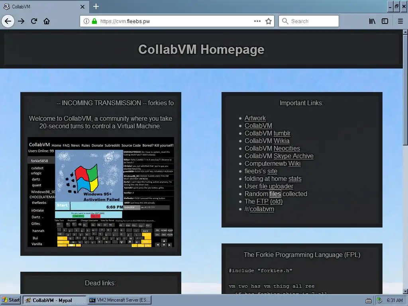Open the CollabVM Neocities link

(286, 148)
